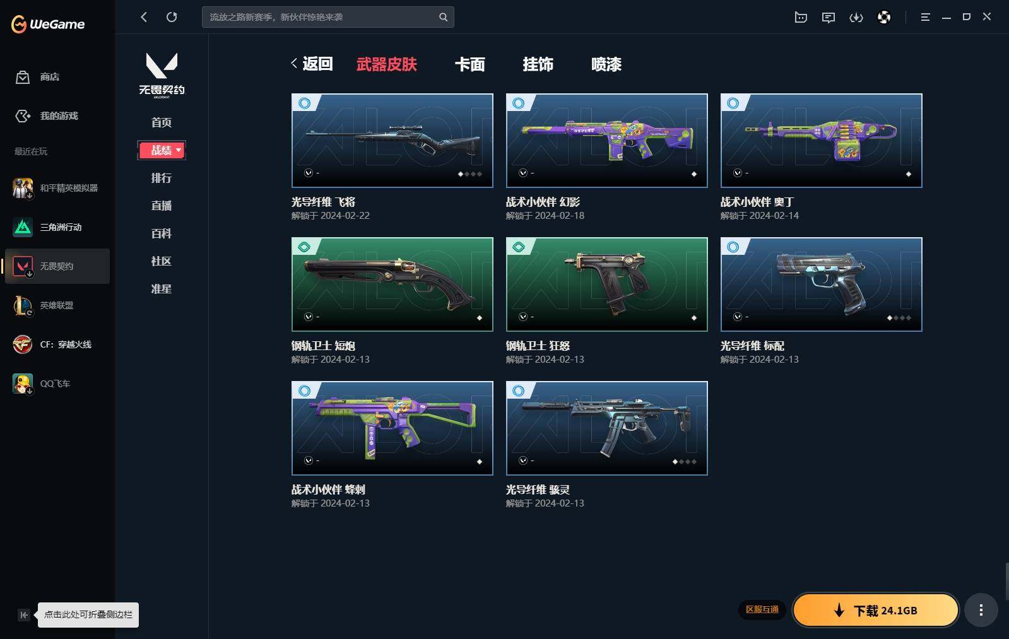The height and width of the screenshot is (639, 1009).
Task: Click the 下载 24.1GB download button
Action: click(876, 610)
